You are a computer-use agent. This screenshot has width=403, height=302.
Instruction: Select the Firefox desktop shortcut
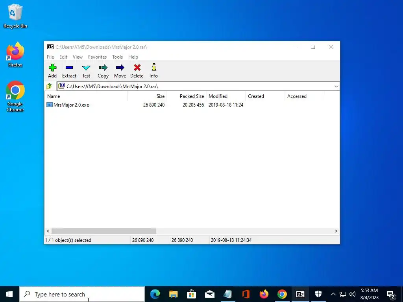[x=15, y=55]
